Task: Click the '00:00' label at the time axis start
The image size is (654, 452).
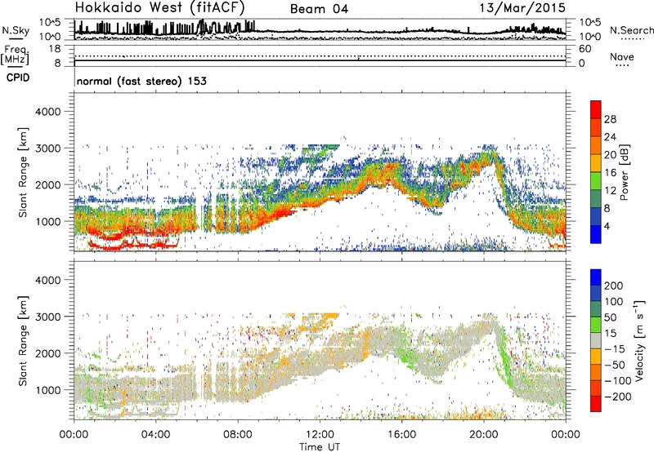Action: point(74,435)
